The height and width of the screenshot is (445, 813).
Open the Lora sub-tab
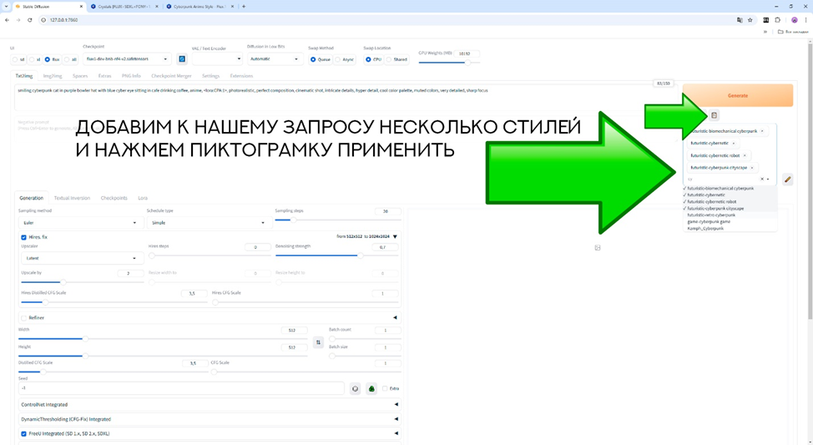tap(143, 198)
